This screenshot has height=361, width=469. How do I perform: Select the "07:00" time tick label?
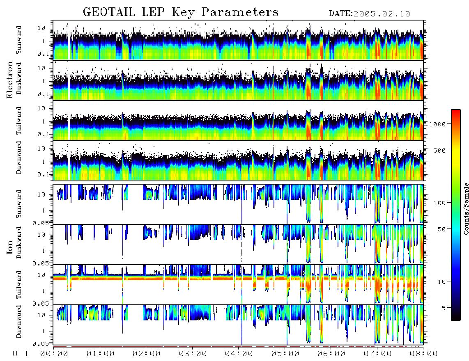(378, 354)
